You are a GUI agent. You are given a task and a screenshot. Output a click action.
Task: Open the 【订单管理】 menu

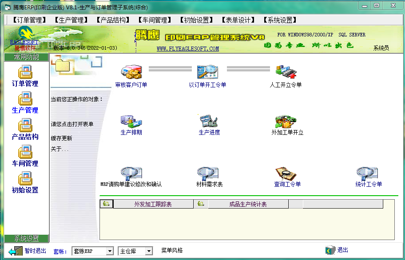[29, 20]
